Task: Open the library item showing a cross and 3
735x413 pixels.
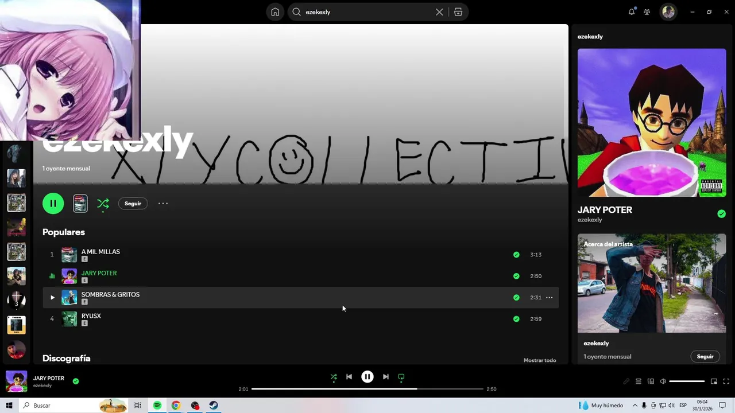Action: [x=16, y=300]
